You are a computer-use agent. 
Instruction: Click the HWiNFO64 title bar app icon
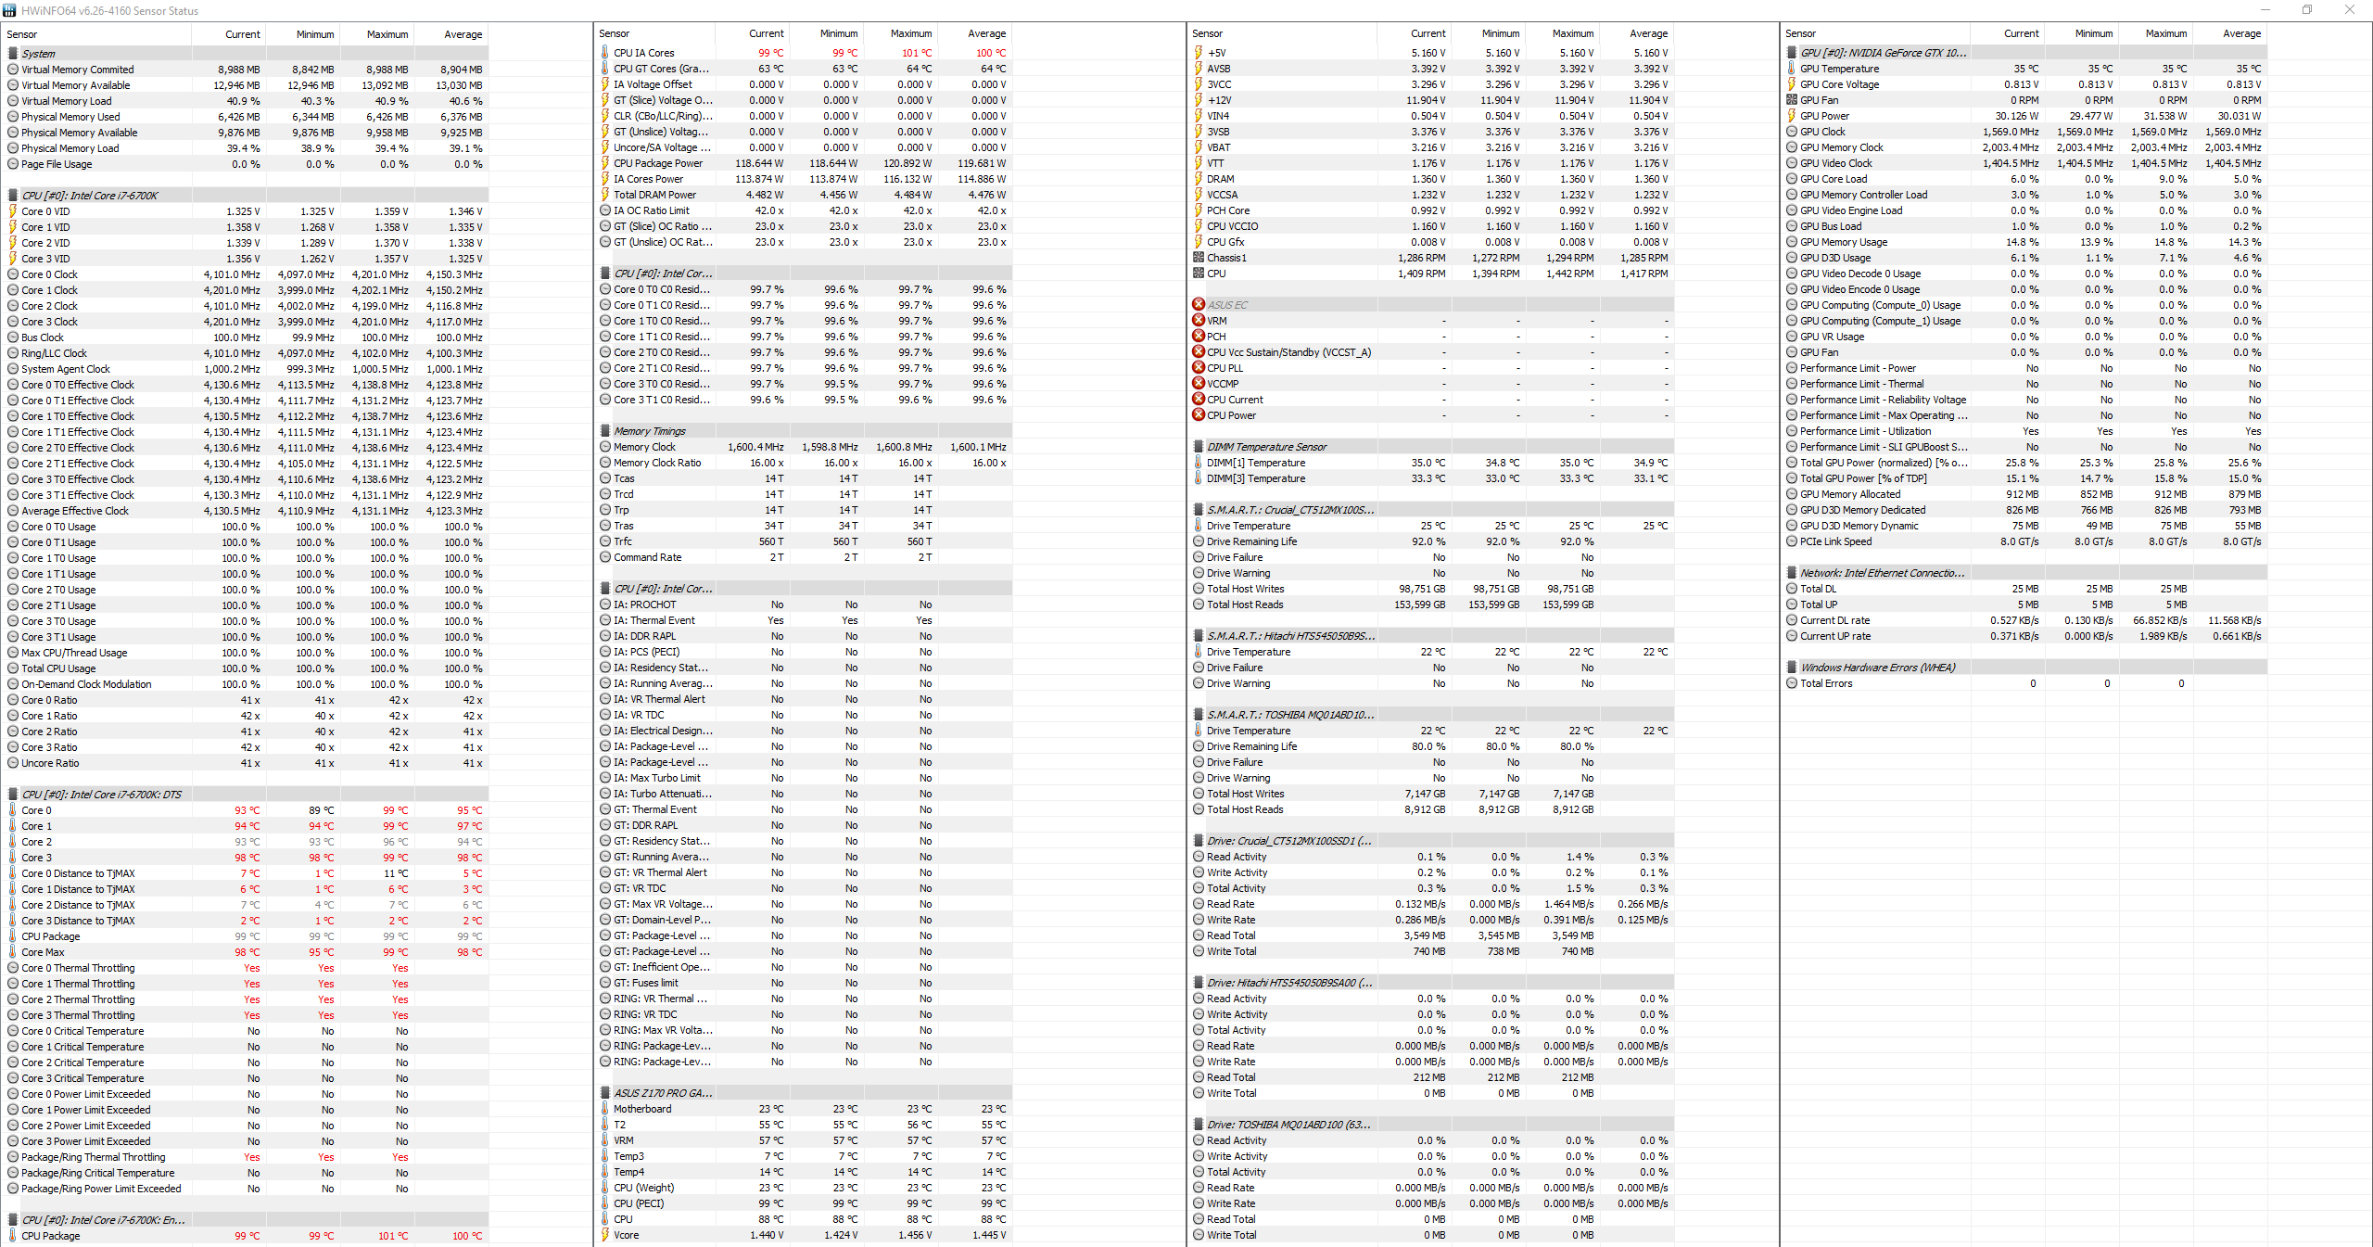pyautogui.click(x=10, y=10)
